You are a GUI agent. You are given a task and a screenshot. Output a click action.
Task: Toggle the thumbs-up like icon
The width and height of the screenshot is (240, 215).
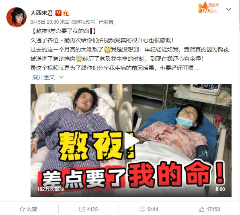click(x=201, y=209)
